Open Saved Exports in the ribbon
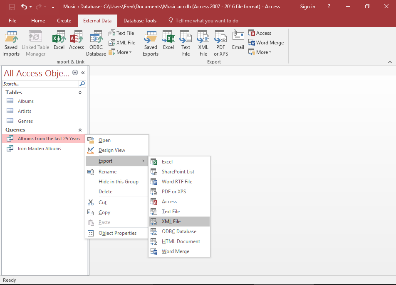The height and width of the screenshot is (285, 396). [151, 43]
